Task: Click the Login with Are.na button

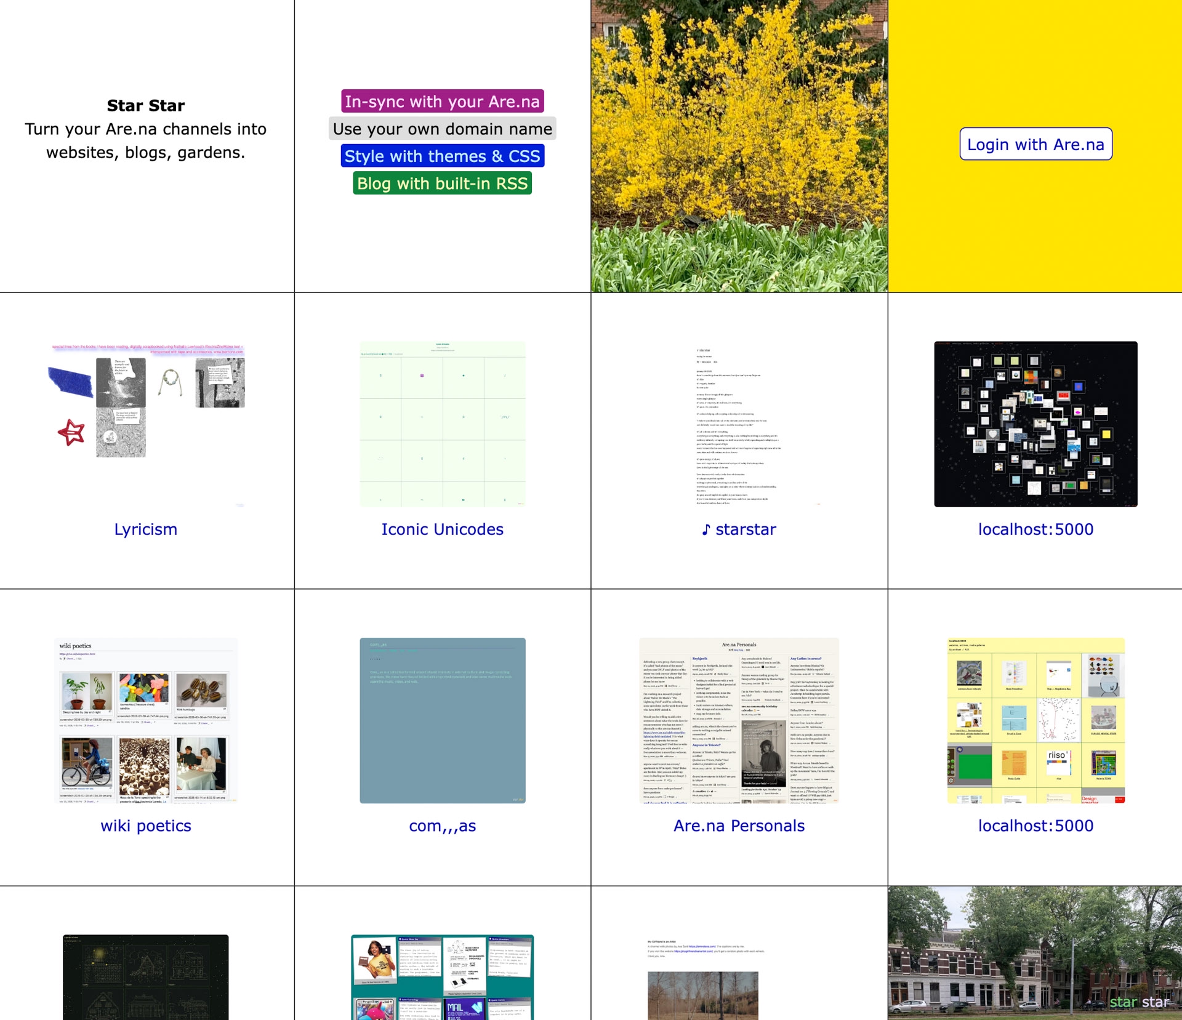Action: pyautogui.click(x=1035, y=144)
